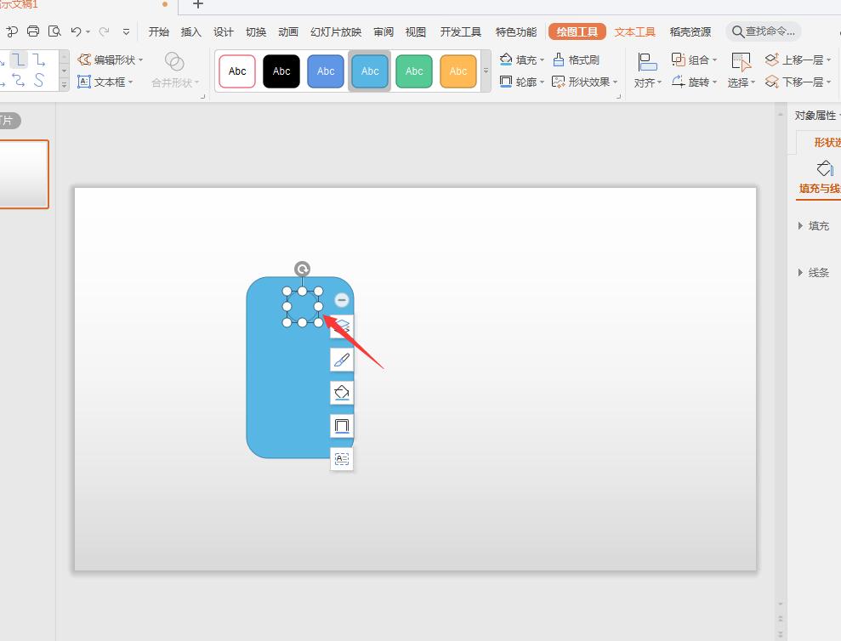Click the 编辑形状 button

click(x=111, y=60)
